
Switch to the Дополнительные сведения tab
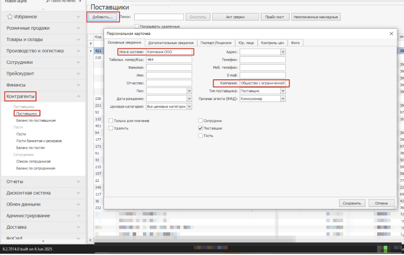click(171, 43)
